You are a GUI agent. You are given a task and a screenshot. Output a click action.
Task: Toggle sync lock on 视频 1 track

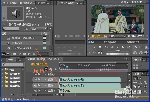(39, 79)
